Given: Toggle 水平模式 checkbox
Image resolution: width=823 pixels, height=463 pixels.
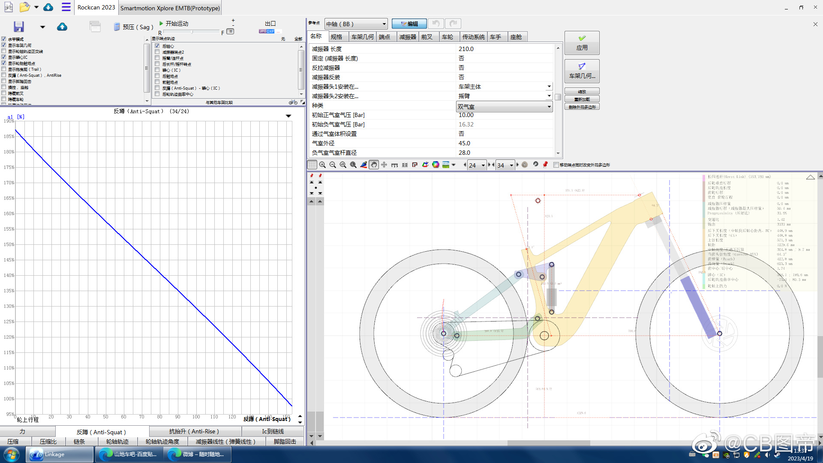Looking at the screenshot, I should pyautogui.click(x=4, y=39).
